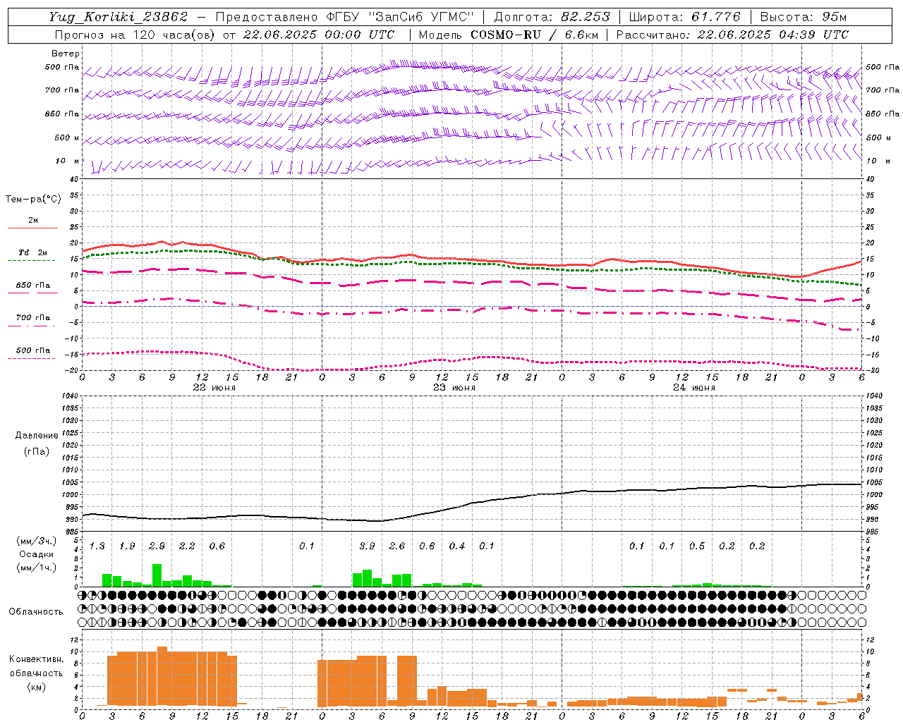Select the Высота: 95м text
The image size is (903, 722).
803,17
